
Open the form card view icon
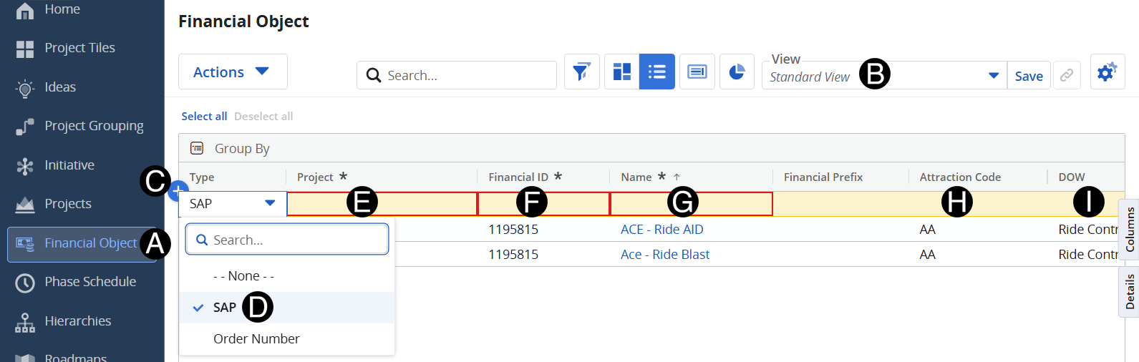coord(697,72)
